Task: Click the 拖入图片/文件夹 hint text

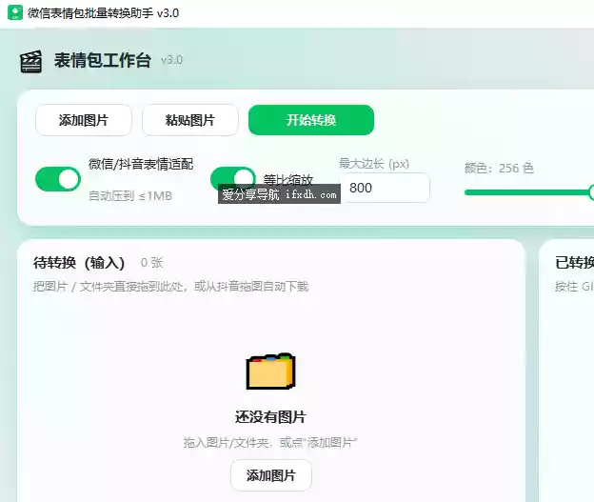Action: pos(270,443)
